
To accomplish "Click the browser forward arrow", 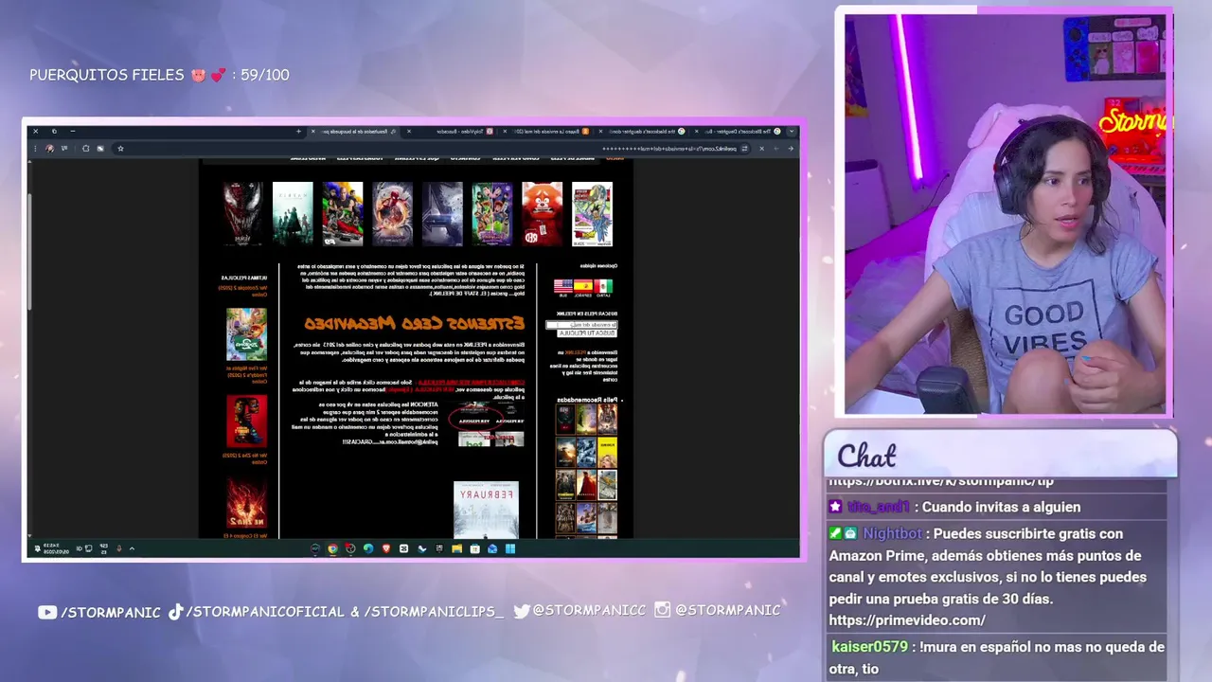I will 775,148.
